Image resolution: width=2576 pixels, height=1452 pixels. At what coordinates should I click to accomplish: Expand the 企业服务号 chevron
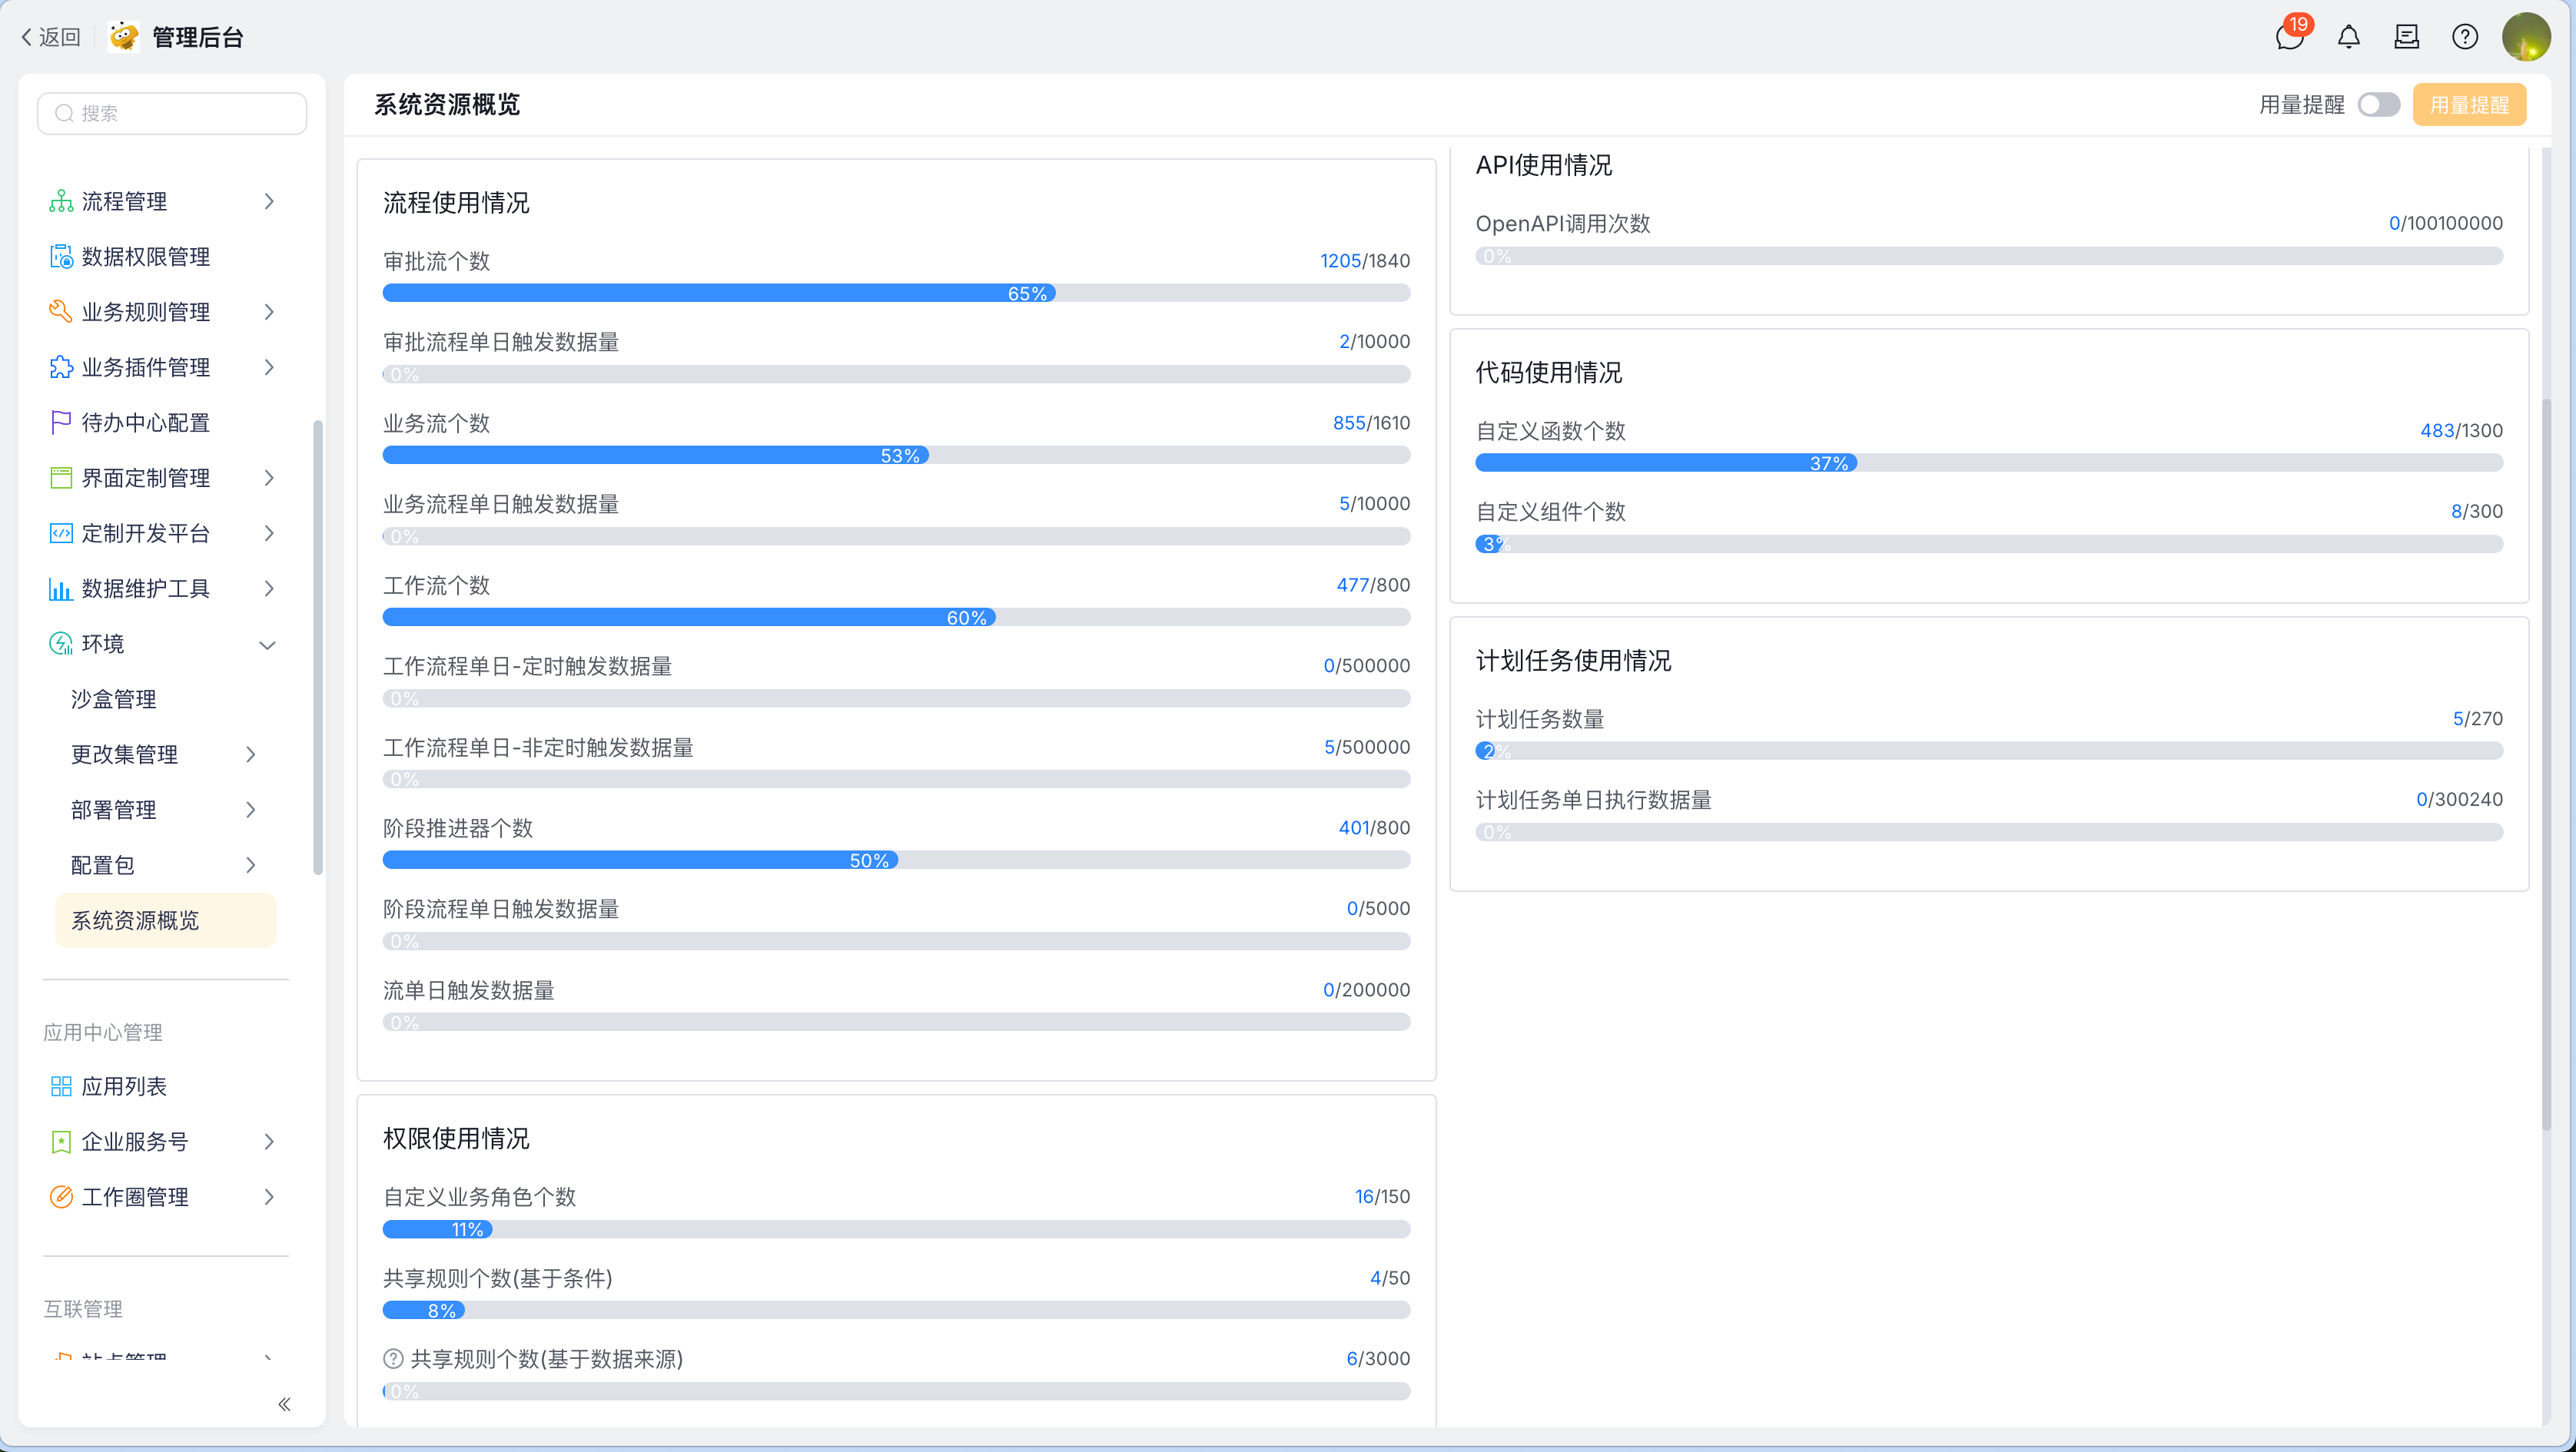[268, 1141]
